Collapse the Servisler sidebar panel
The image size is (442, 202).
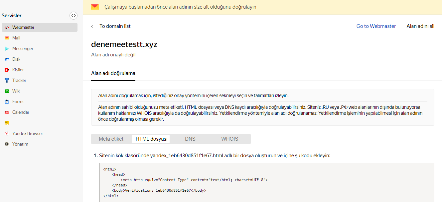tap(74, 16)
